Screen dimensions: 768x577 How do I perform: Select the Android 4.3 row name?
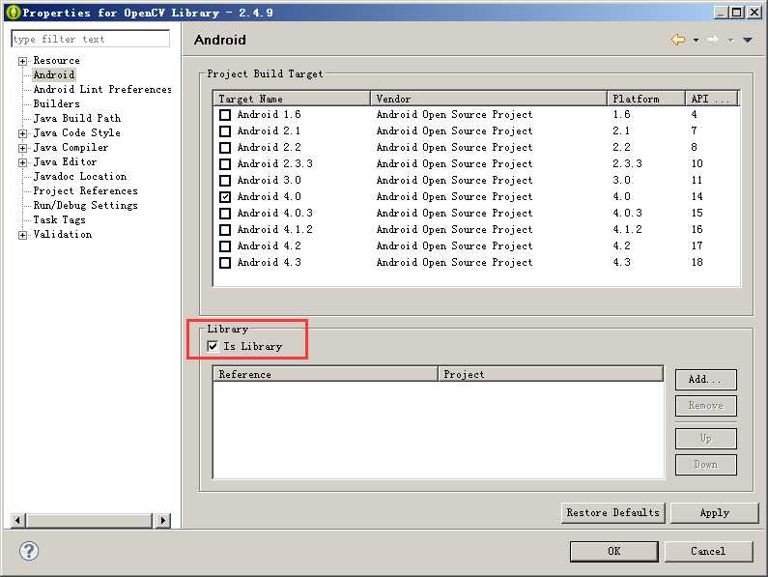click(x=270, y=262)
